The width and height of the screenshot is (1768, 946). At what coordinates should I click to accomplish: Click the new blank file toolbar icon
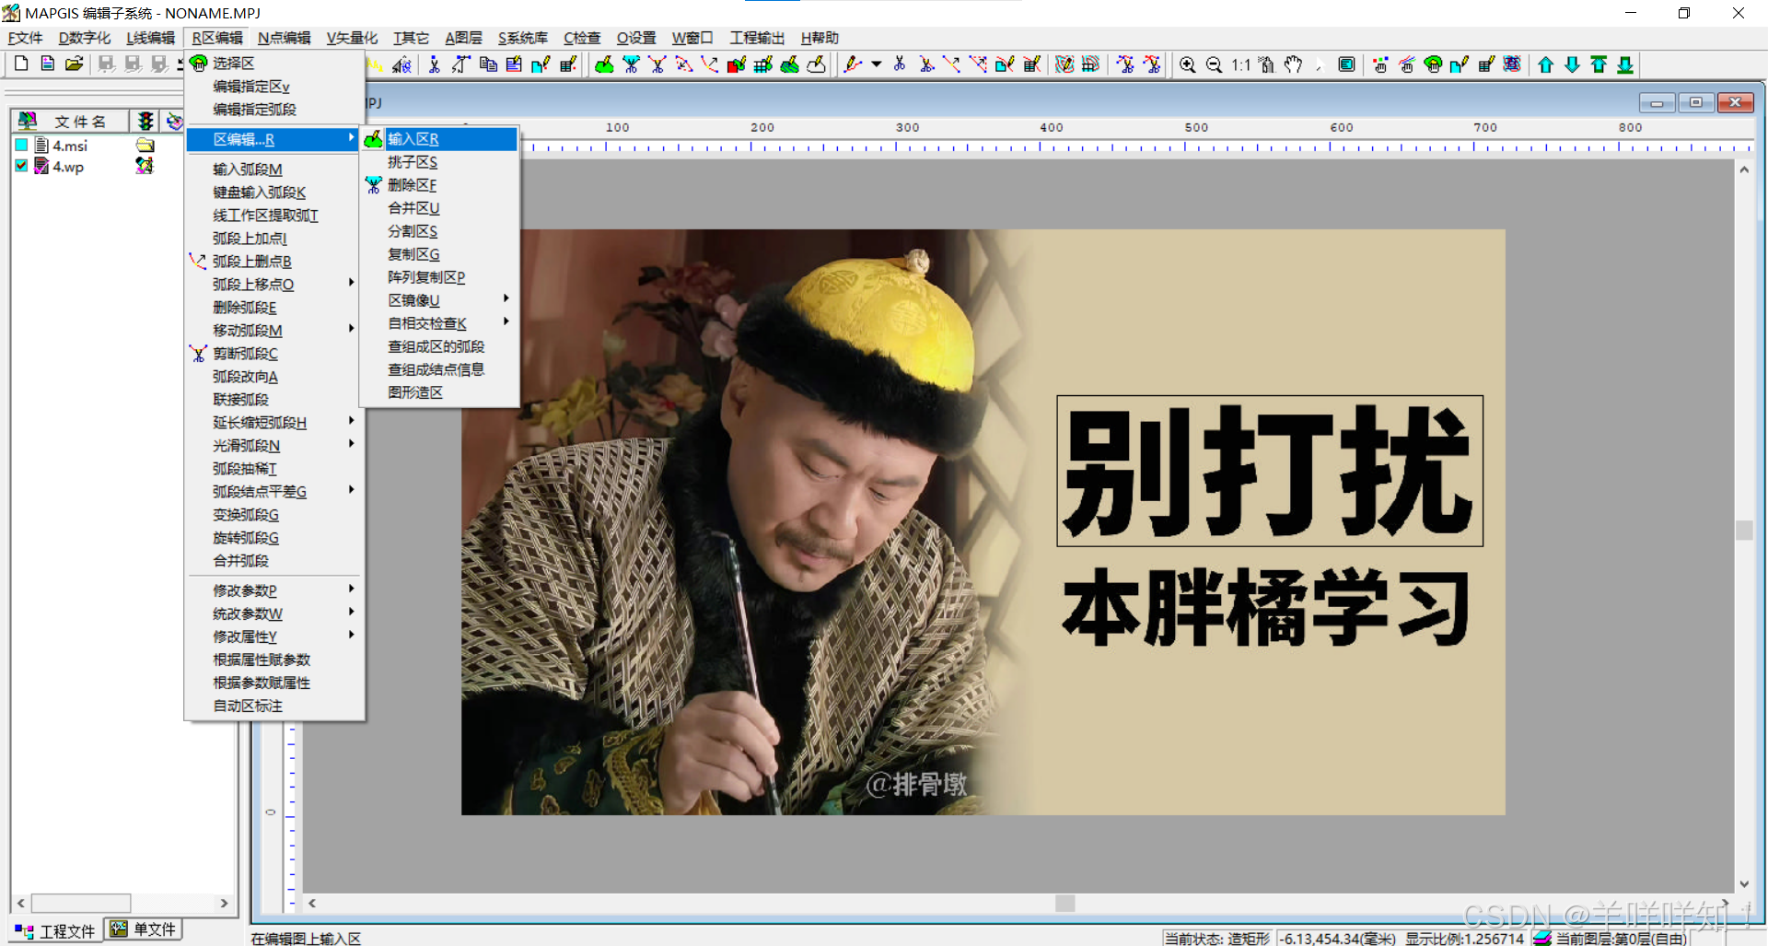coord(21,64)
